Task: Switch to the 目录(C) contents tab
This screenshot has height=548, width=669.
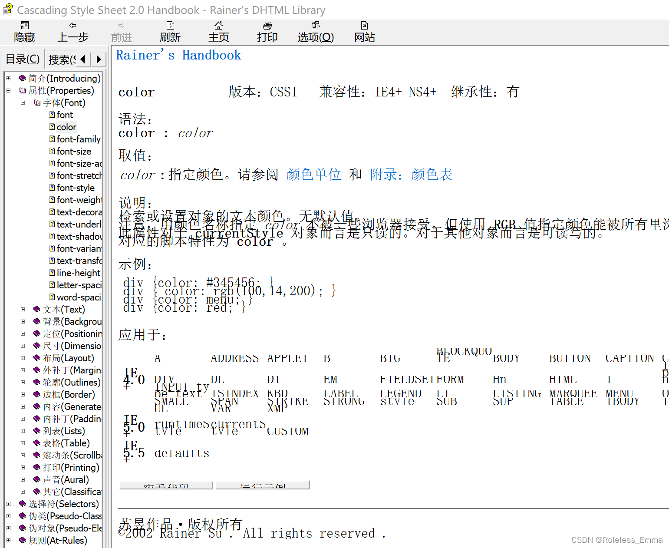Action: coord(23,59)
